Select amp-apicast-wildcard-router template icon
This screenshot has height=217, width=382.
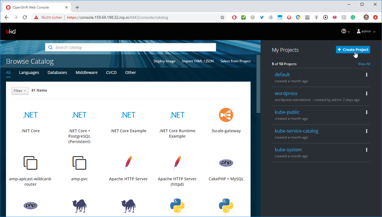click(x=31, y=163)
